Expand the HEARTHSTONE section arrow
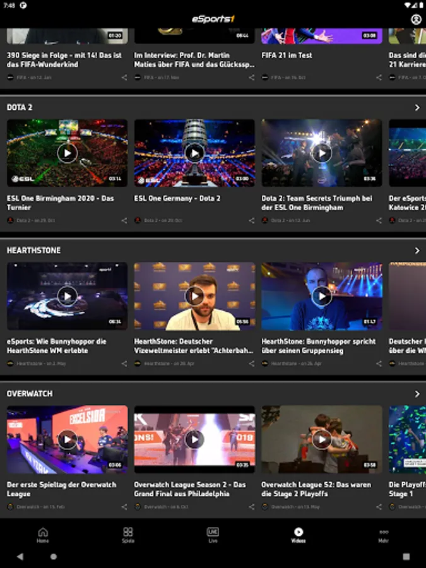 coord(417,251)
